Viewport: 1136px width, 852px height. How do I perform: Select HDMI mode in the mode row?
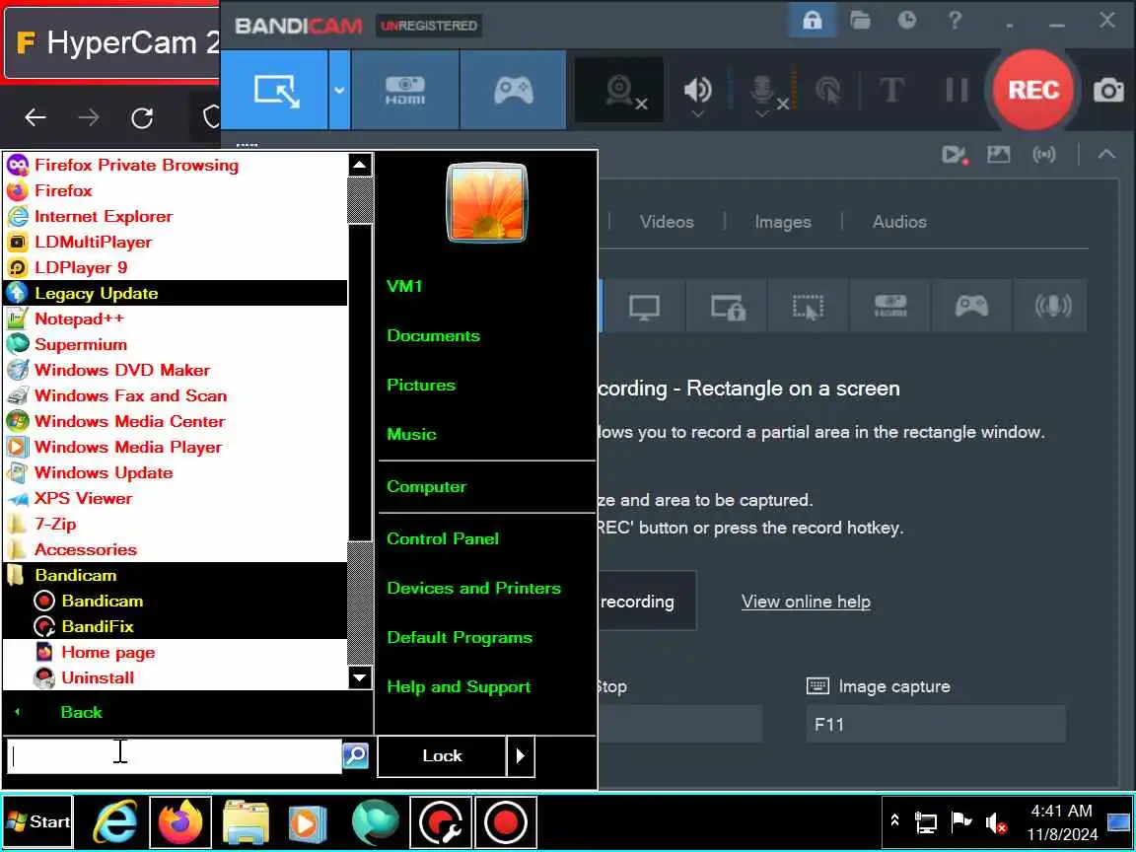pyautogui.click(x=890, y=306)
